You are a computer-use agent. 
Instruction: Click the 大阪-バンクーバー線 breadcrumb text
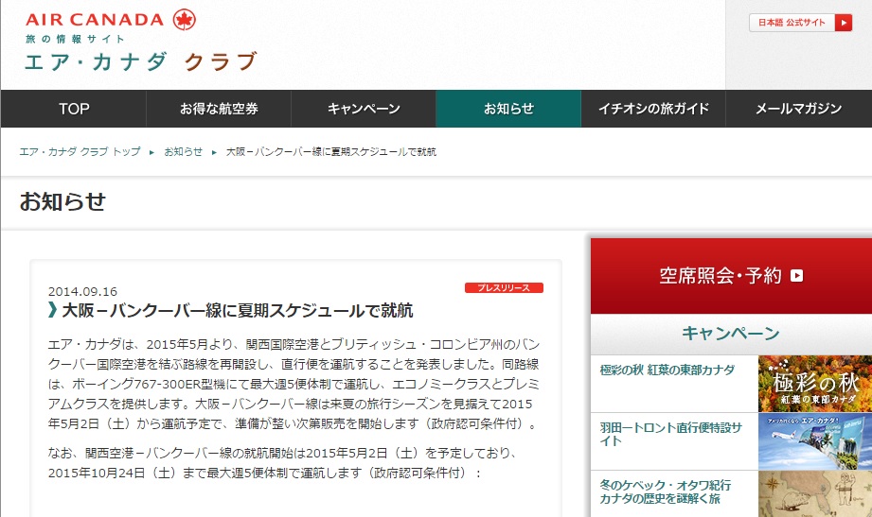click(330, 151)
